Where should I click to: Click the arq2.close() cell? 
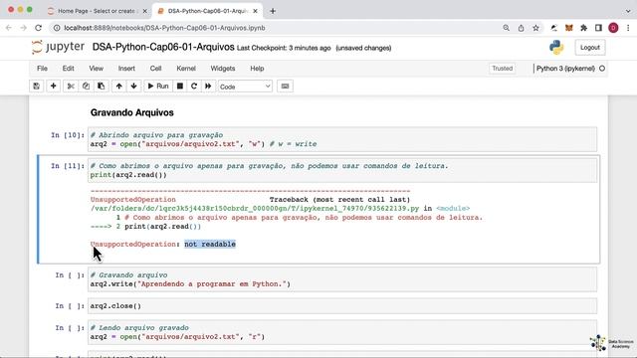click(x=342, y=306)
